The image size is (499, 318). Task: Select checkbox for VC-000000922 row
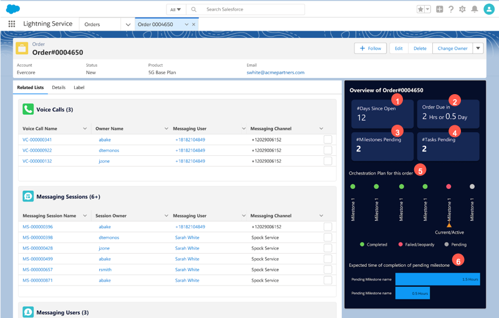pyautogui.click(x=328, y=150)
